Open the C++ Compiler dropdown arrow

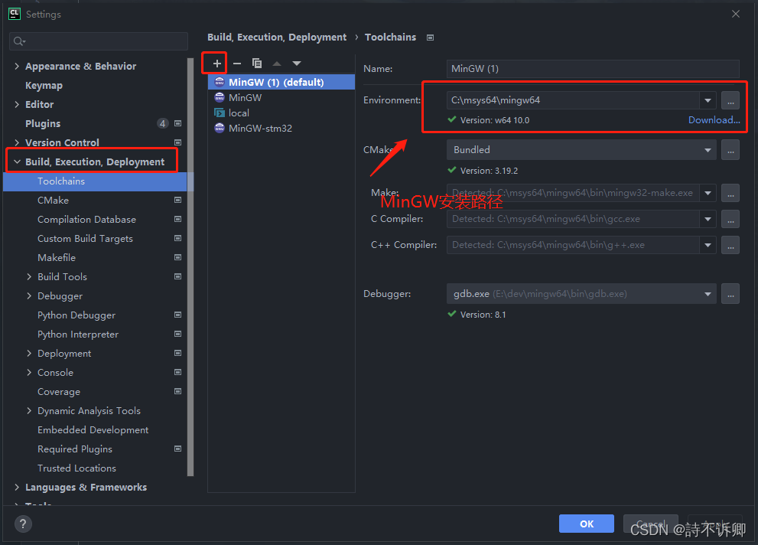[x=708, y=245]
